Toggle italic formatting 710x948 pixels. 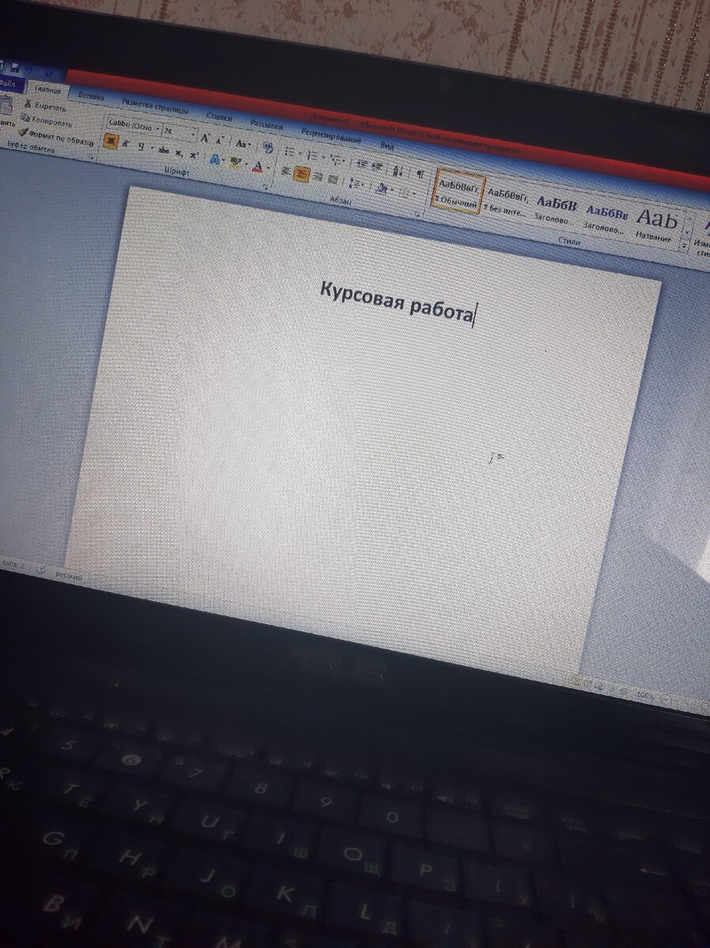(127, 145)
